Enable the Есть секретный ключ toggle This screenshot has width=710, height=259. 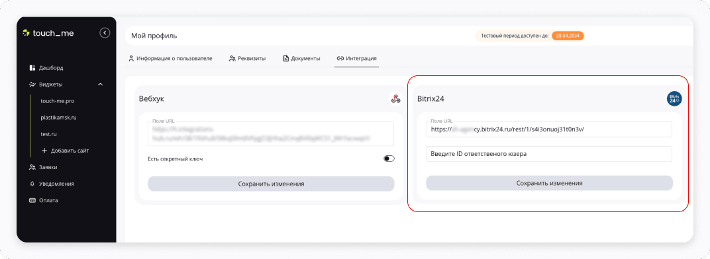coord(389,159)
